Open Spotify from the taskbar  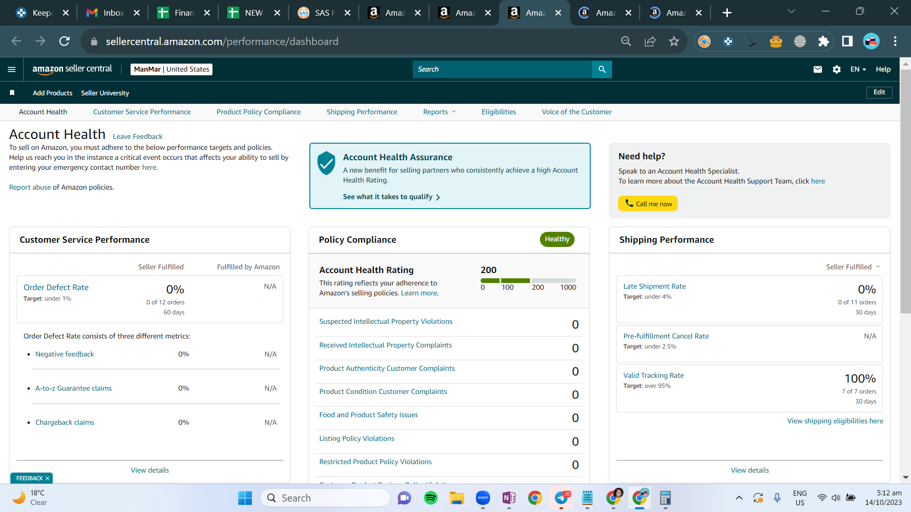coord(431,498)
